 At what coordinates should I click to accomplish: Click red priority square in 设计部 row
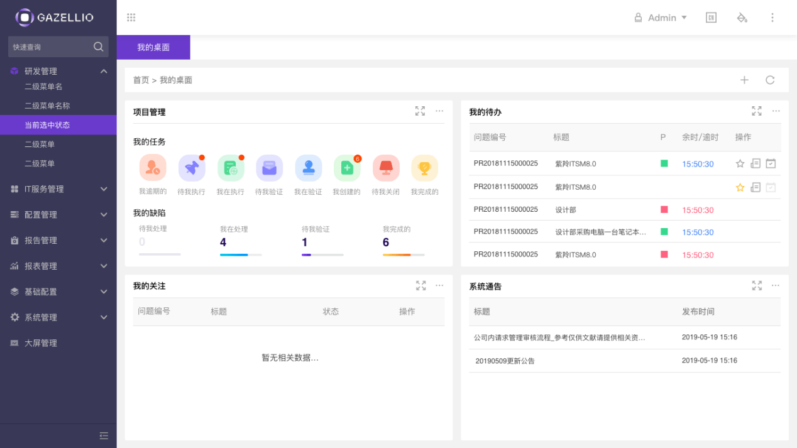click(x=664, y=209)
